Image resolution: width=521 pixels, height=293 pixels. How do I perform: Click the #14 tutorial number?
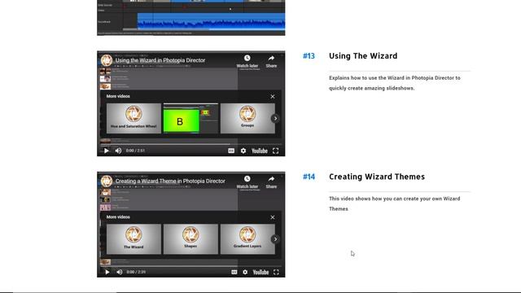point(309,177)
